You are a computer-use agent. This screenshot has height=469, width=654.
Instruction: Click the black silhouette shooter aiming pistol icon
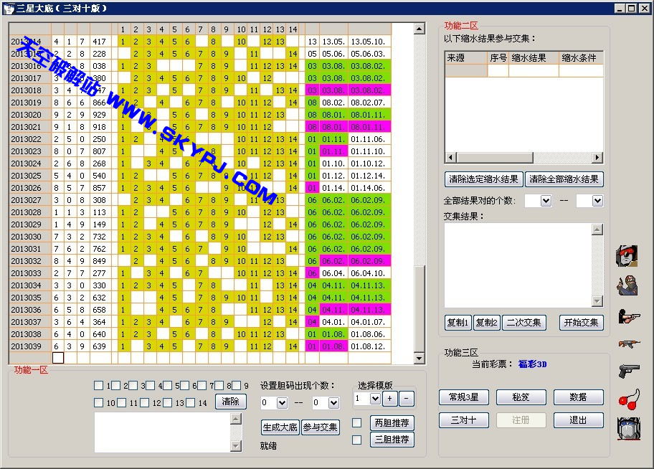[628, 316]
